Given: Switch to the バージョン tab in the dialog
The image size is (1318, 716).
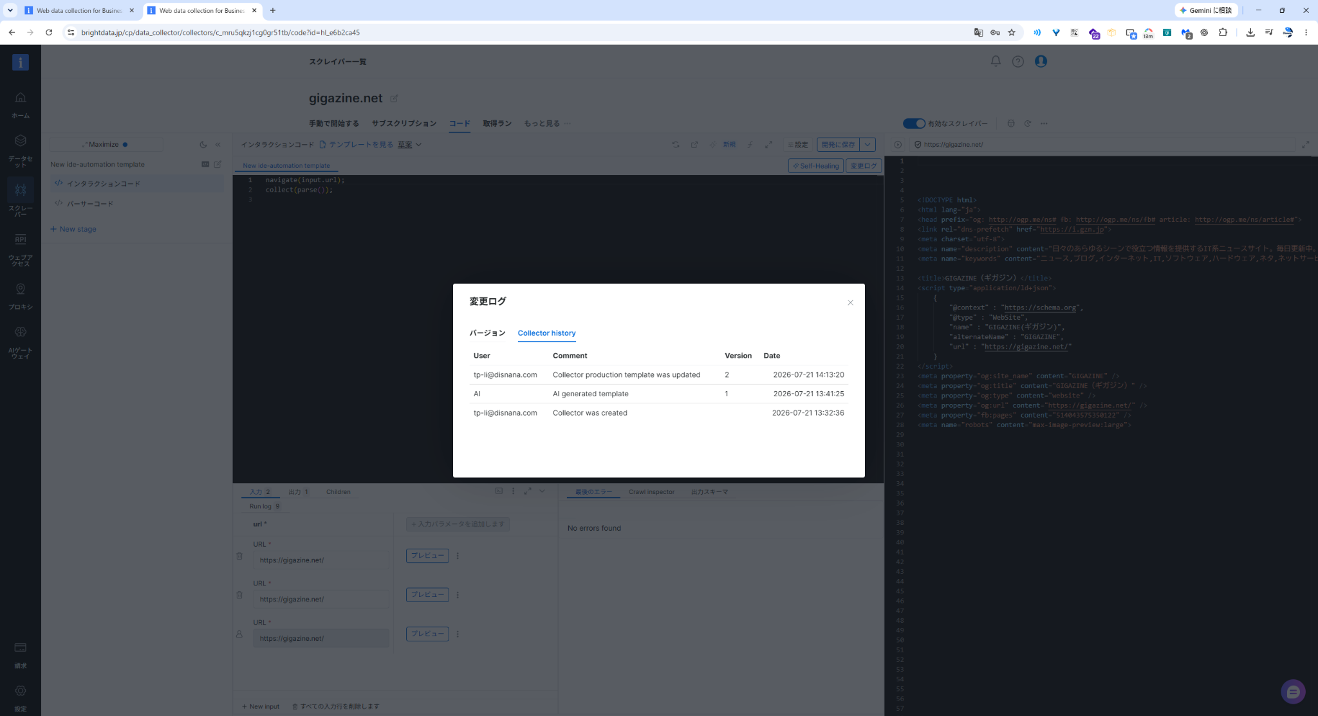Looking at the screenshot, I should [x=487, y=333].
